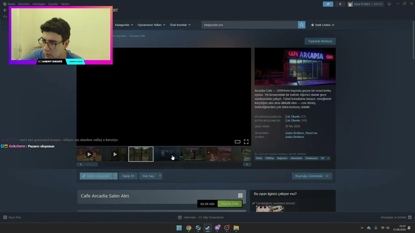Screen dimensions: 415x233
Task: Expand more tags with the plus button
Action: (328, 158)
